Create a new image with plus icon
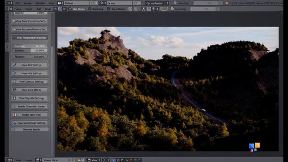 (x=75, y=160)
